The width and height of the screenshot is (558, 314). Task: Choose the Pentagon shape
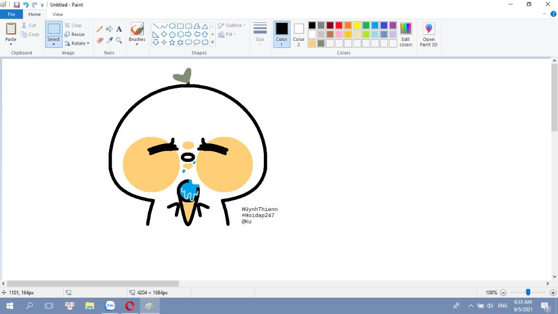point(172,34)
